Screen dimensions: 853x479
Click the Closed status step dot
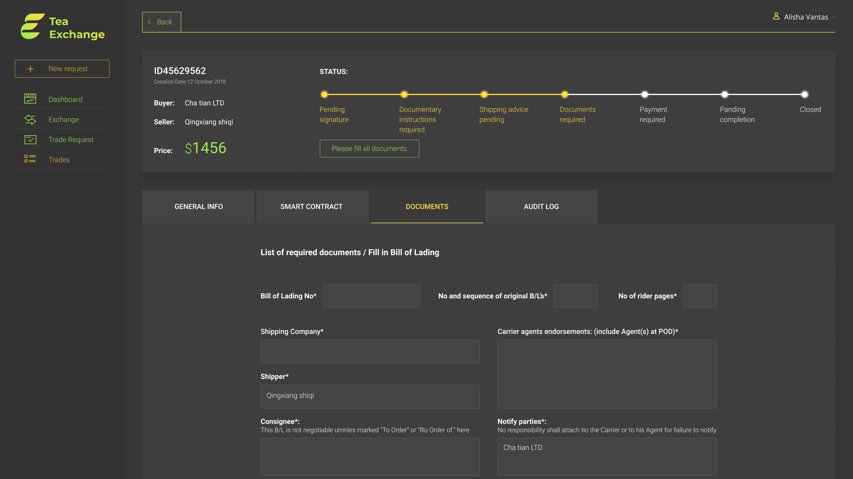tap(804, 95)
